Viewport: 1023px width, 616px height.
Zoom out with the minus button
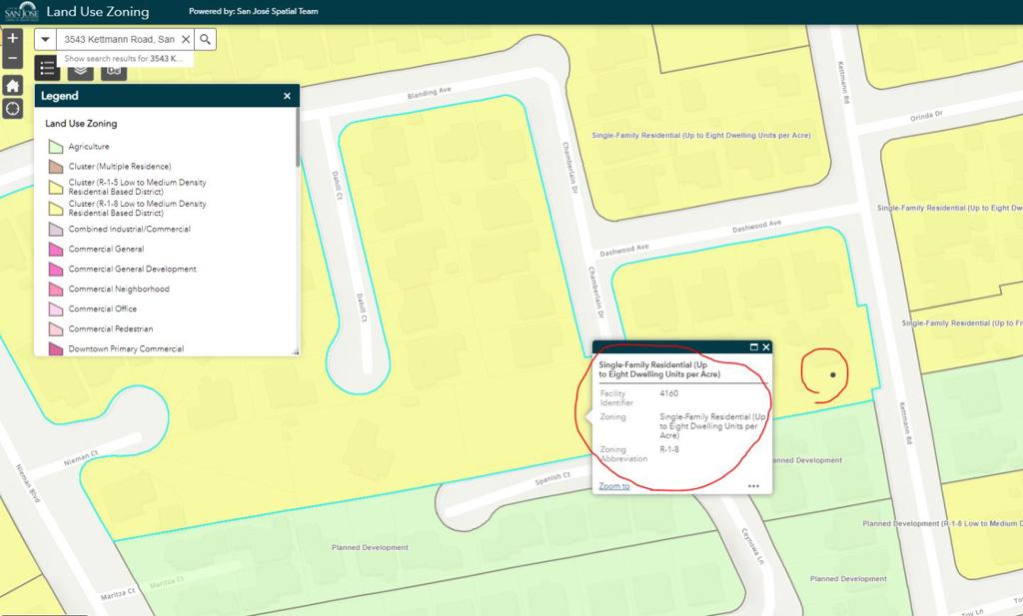[12, 59]
